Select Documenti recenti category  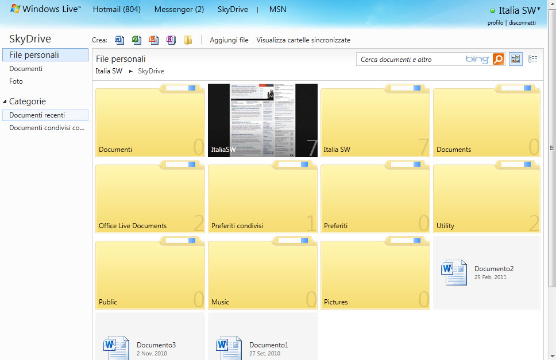[x=45, y=115]
